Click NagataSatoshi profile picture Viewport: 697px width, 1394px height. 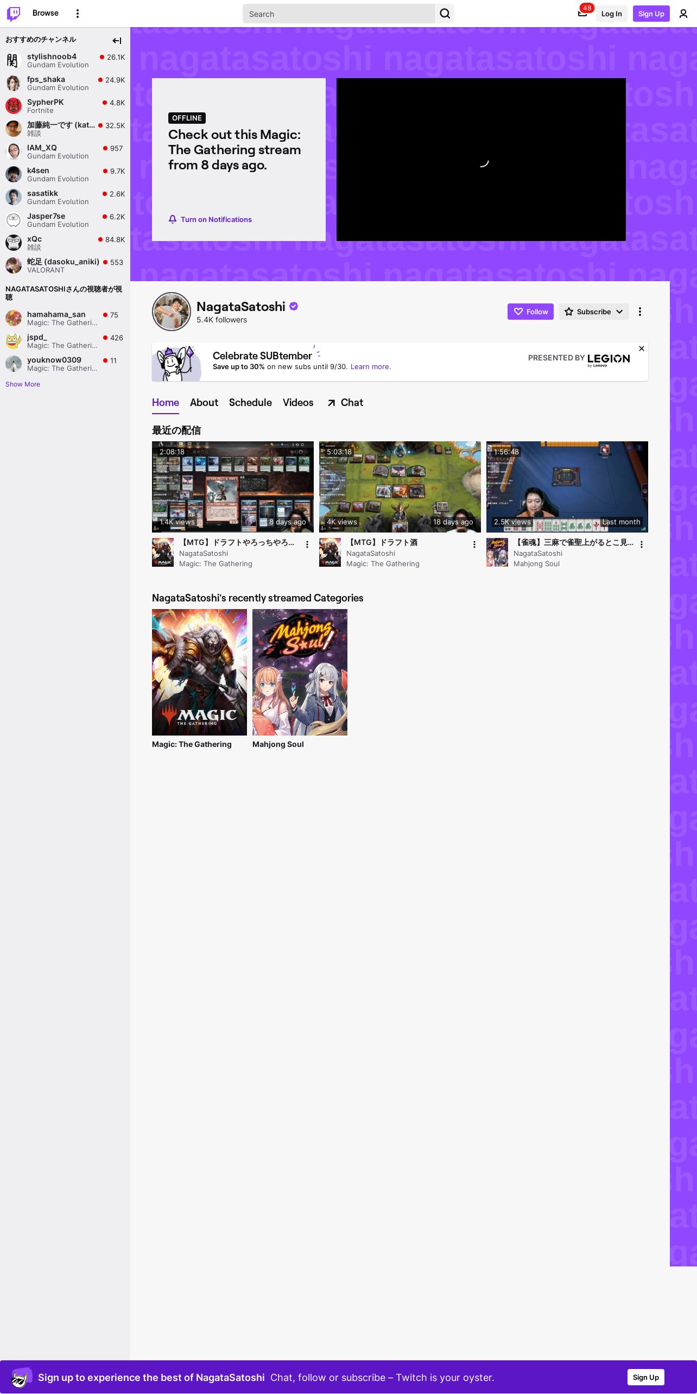point(172,312)
